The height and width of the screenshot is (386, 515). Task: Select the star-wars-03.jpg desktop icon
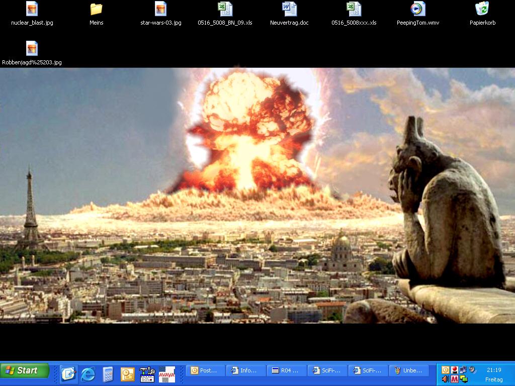point(160,9)
